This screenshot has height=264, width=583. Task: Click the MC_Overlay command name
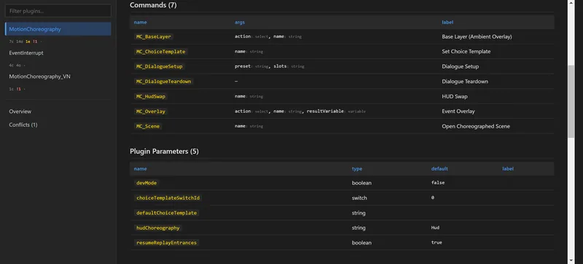point(151,111)
